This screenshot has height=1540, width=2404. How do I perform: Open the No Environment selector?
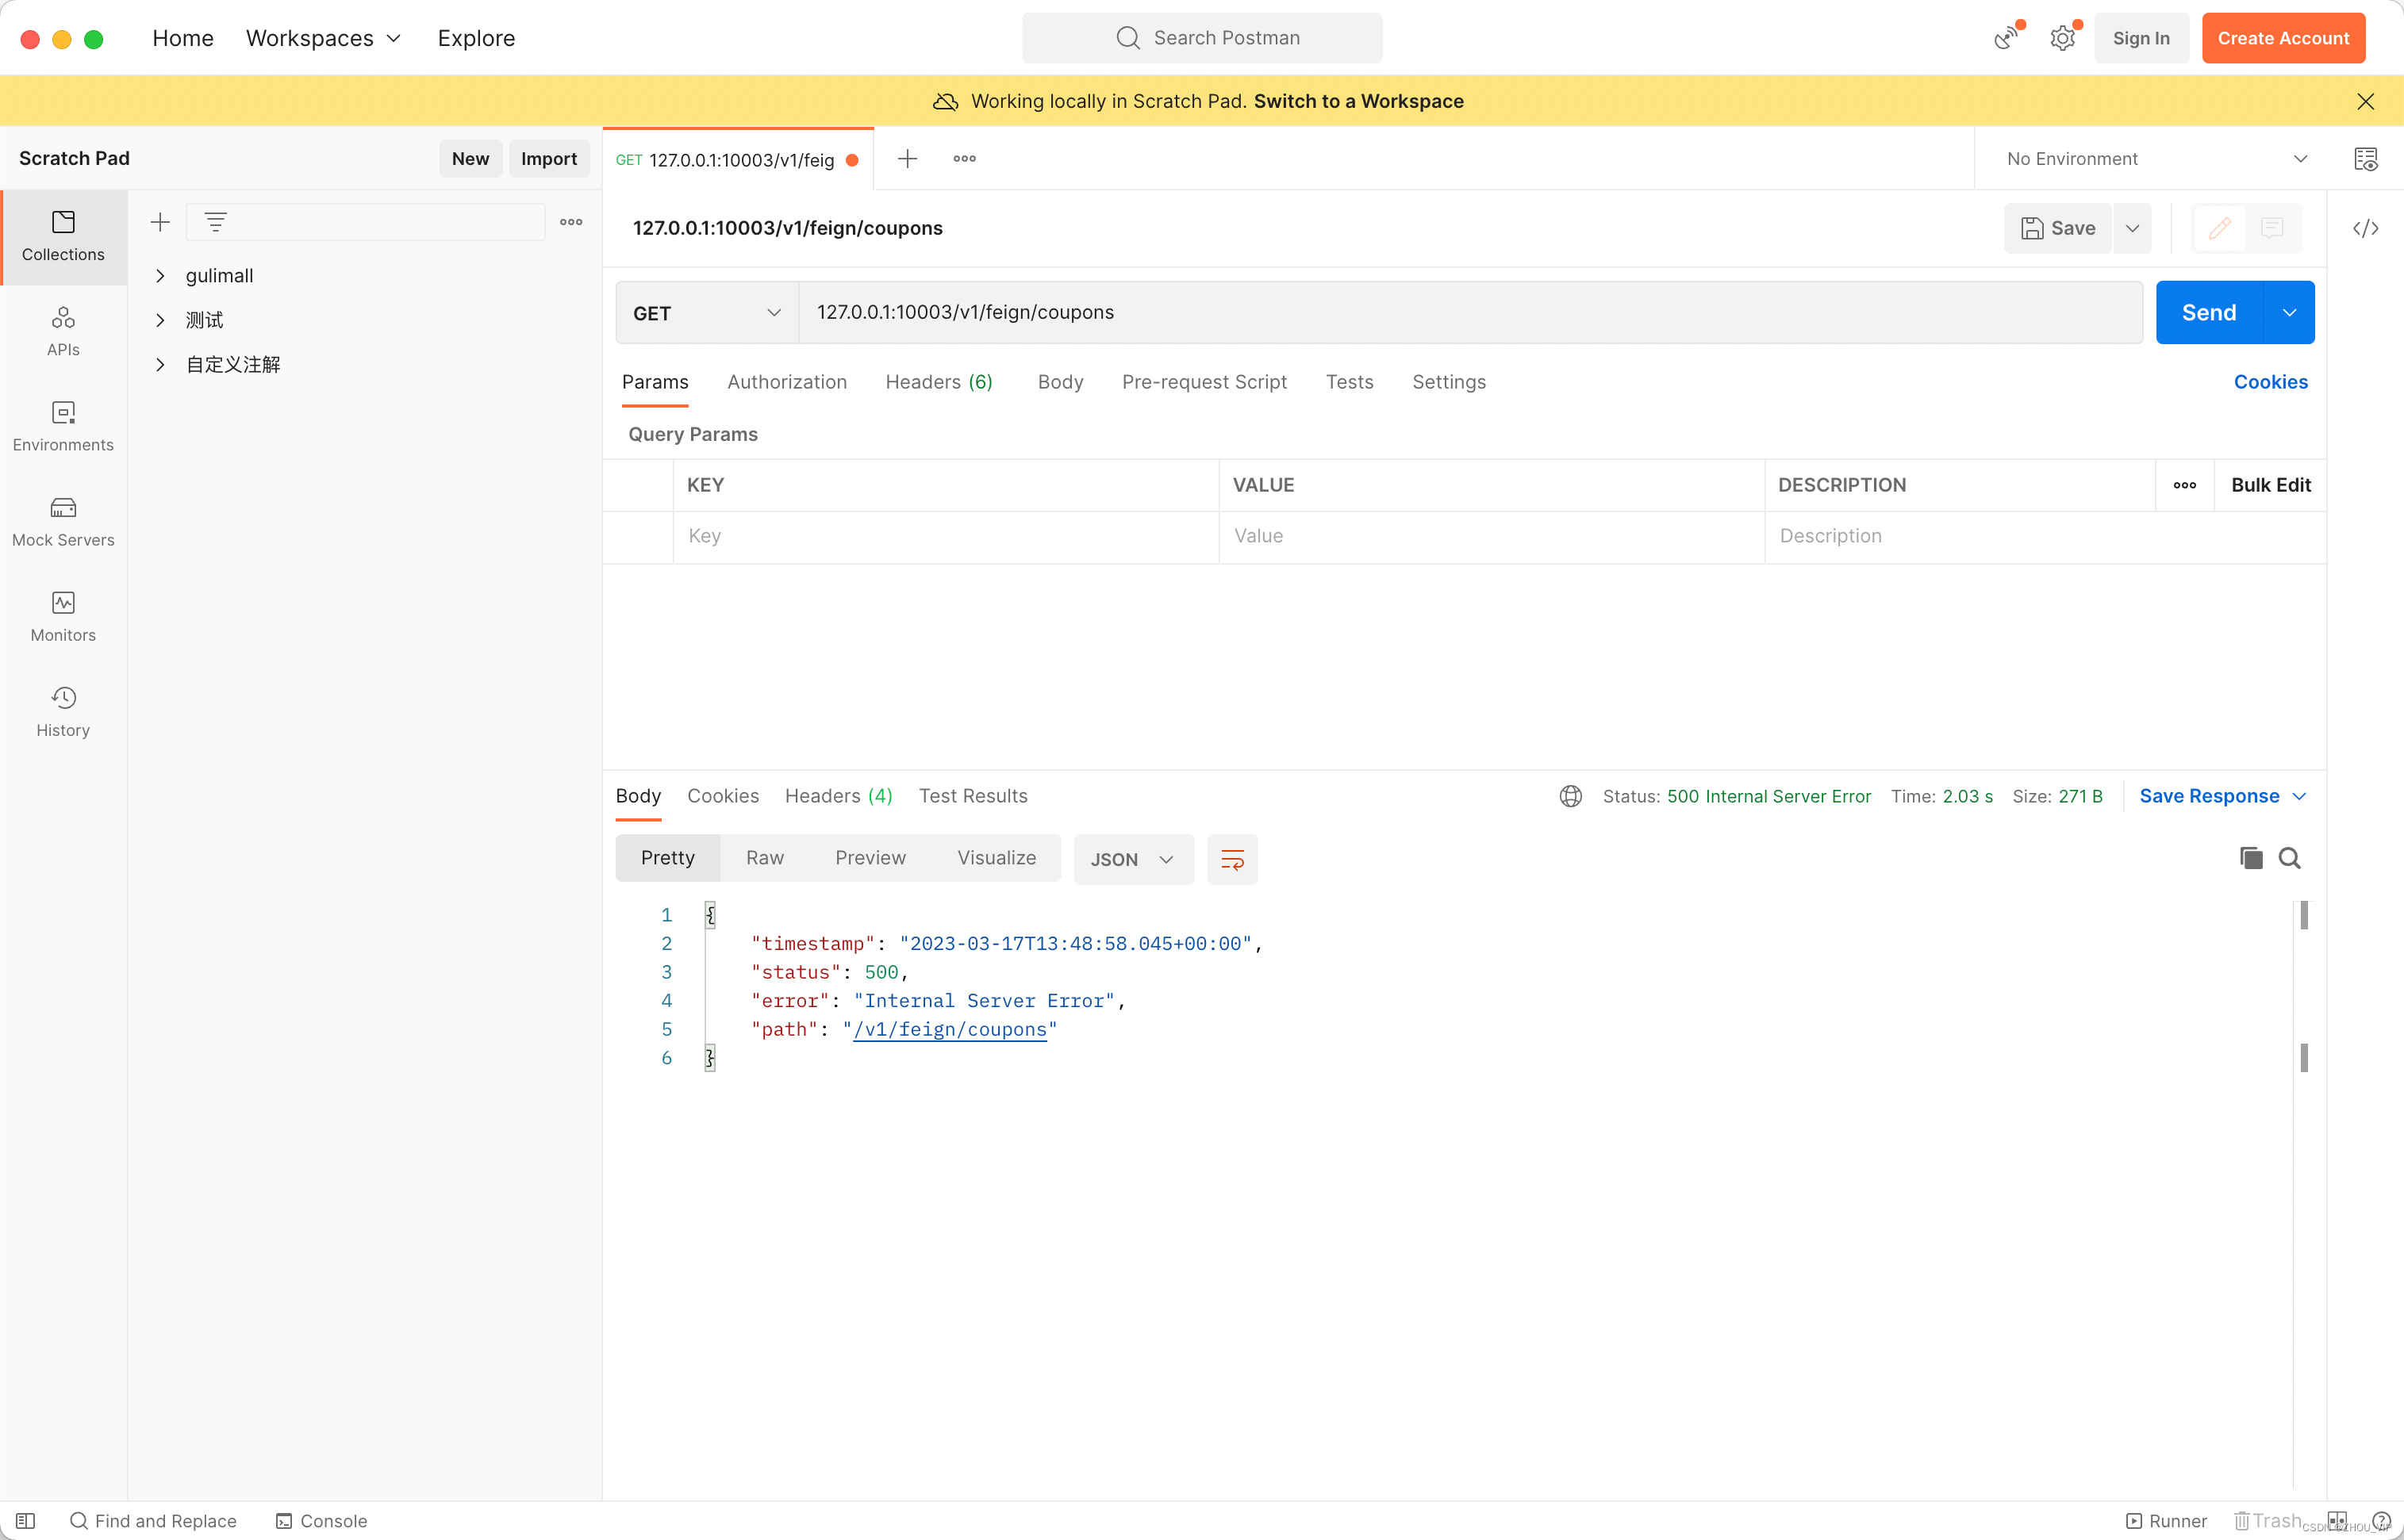(x=2159, y=158)
